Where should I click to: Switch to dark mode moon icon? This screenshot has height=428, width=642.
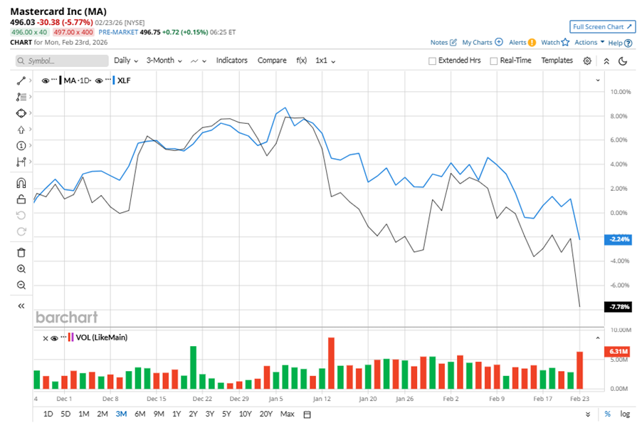click(623, 61)
